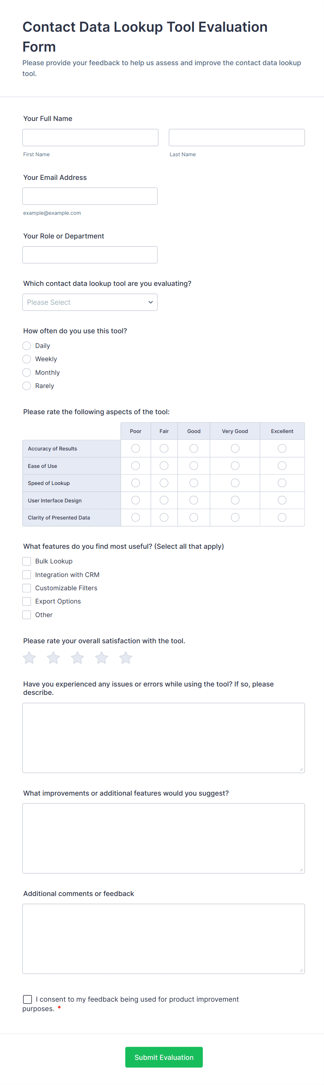Rate overall satisfaction three stars
Image resolution: width=324 pixels, height=1085 pixels.
click(x=77, y=658)
